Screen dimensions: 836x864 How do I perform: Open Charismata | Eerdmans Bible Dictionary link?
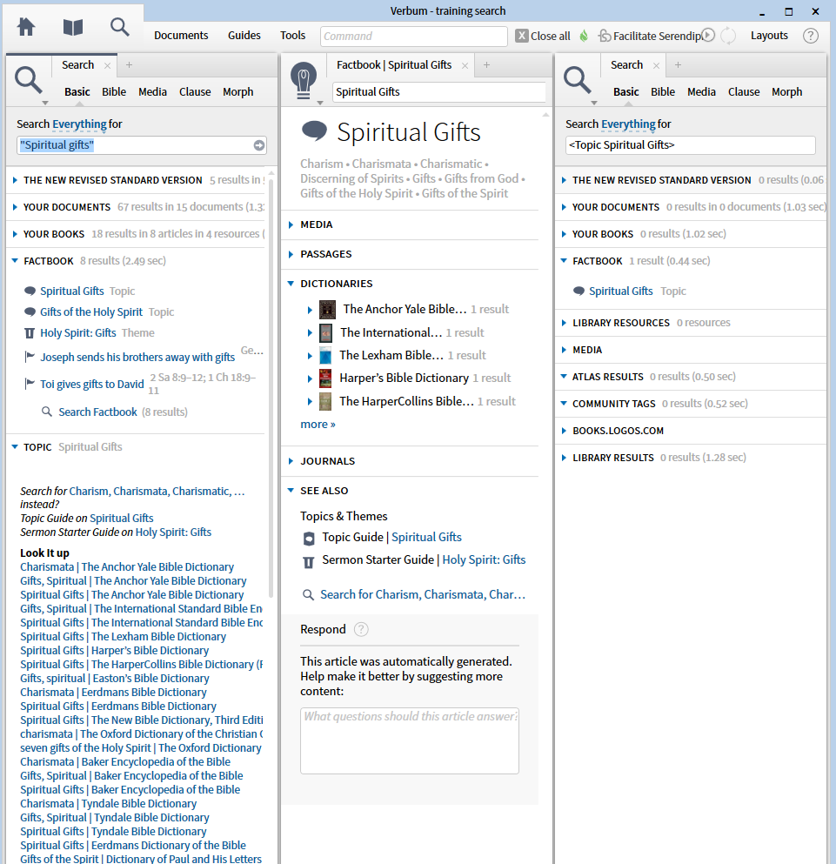(x=113, y=692)
